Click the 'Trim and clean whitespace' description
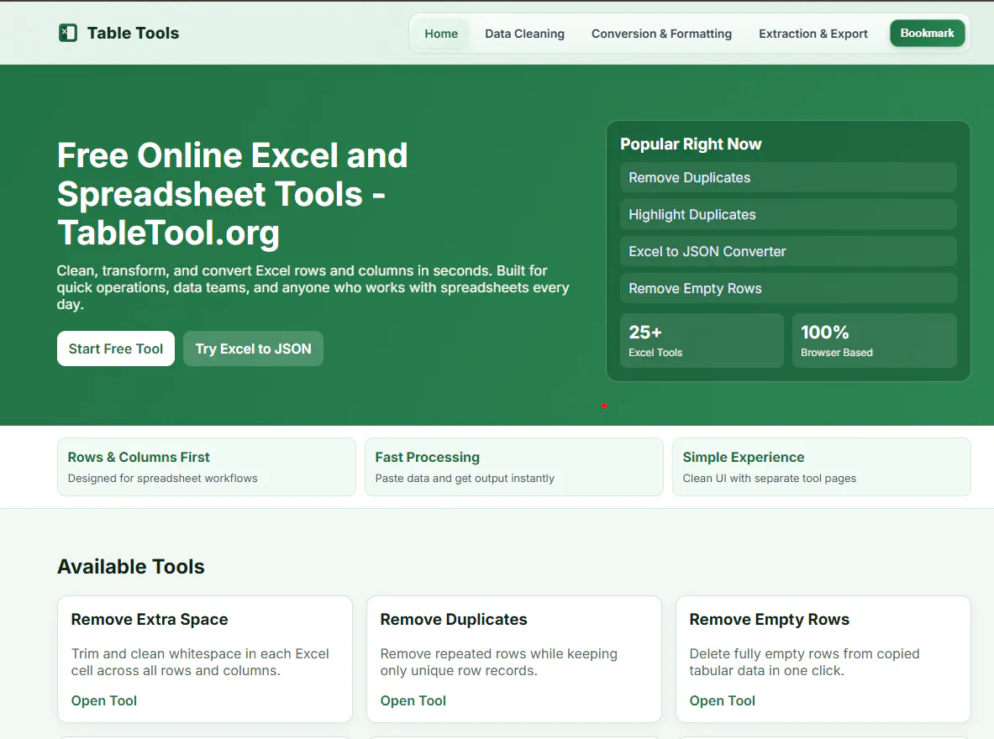994x739 pixels. coord(200,662)
